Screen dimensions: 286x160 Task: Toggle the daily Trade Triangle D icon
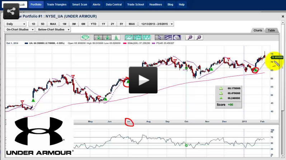(116, 38)
